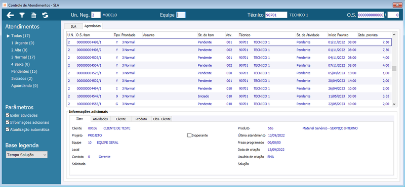Viewport: 405px width, 187px height.
Task: Select row 100000004547/1
Action: pyautogui.click(x=229, y=96)
